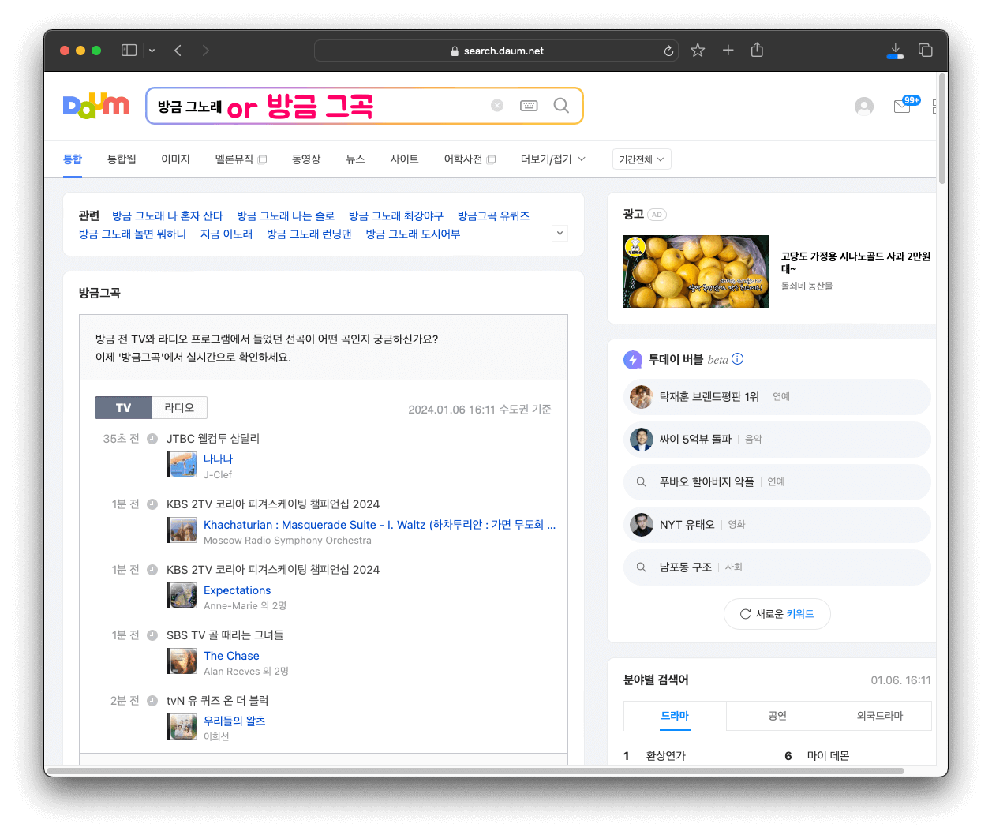Viewport: 992px width, 835px height.
Task: Click the user profile icon
Action: tap(864, 107)
